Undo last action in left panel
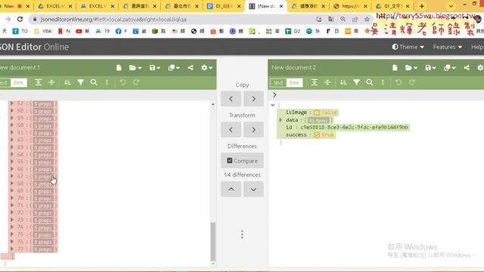484x272 pixels. tap(123, 82)
